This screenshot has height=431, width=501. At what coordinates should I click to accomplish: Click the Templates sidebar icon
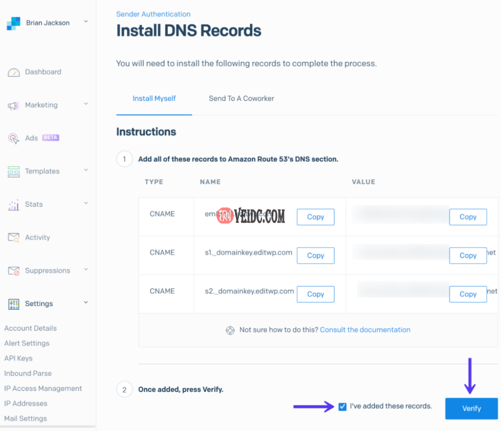click(x=14, y=171)
